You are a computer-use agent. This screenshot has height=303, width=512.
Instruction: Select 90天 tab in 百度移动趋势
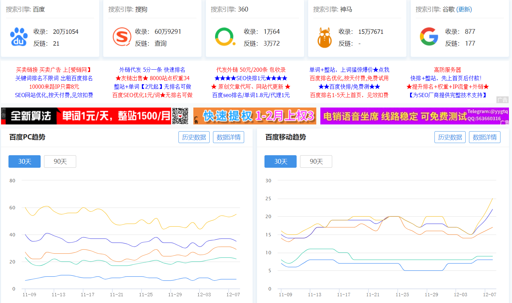316,161
